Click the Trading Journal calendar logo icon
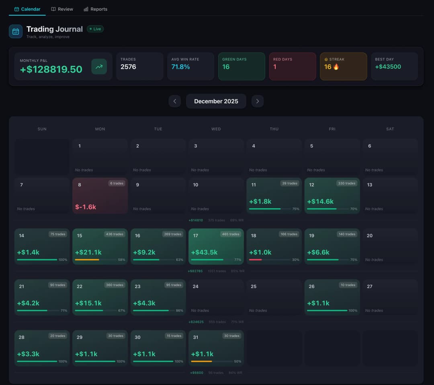The width and height of the screenshot is (434, 385). click(15, 31)
